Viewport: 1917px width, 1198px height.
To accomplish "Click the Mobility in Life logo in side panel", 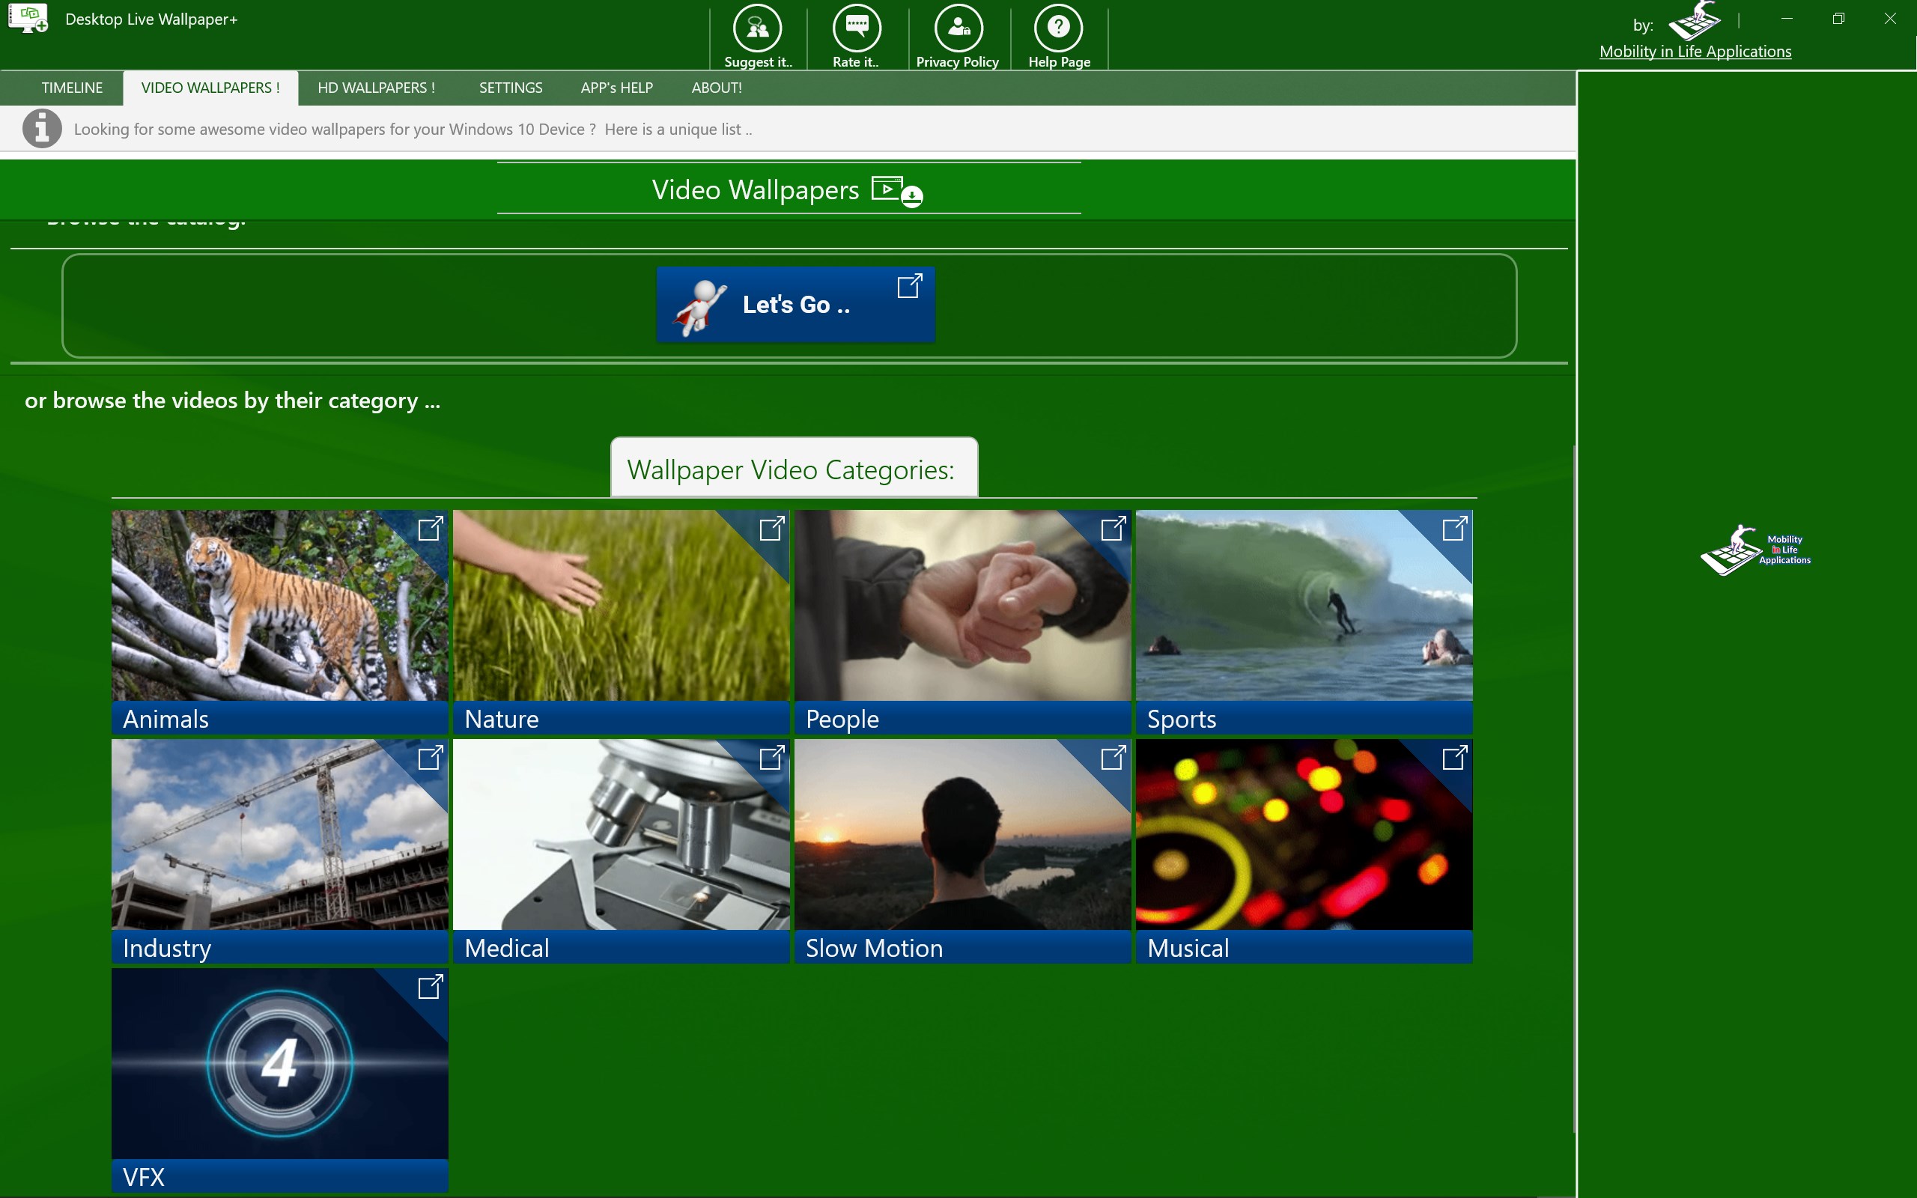I will [x=1755, y=550].
